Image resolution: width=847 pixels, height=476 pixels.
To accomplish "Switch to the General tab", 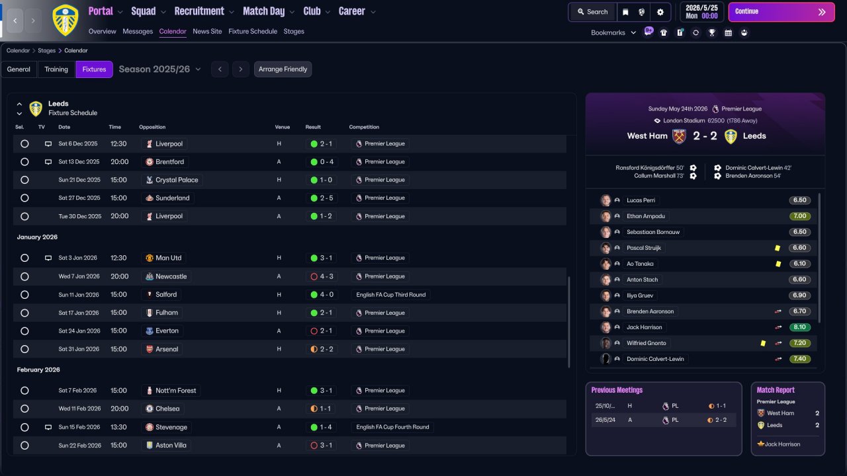I will (19, 69).
